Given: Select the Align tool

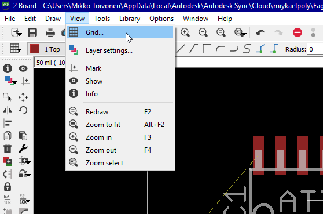Looking at the screenshot, I should coord(8,123).
